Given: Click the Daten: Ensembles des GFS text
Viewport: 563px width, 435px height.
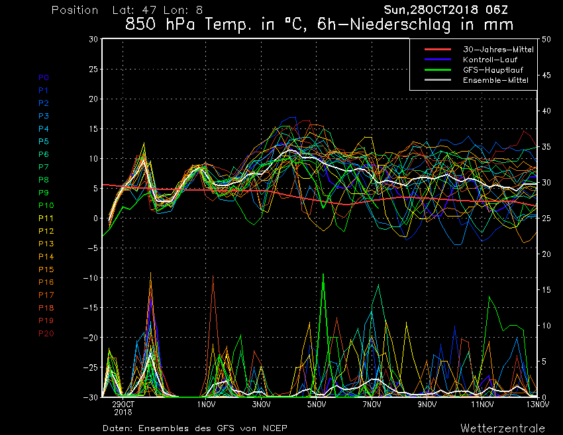Looking at the screenshot, I should pyautogui.click(x=195, y=428).
